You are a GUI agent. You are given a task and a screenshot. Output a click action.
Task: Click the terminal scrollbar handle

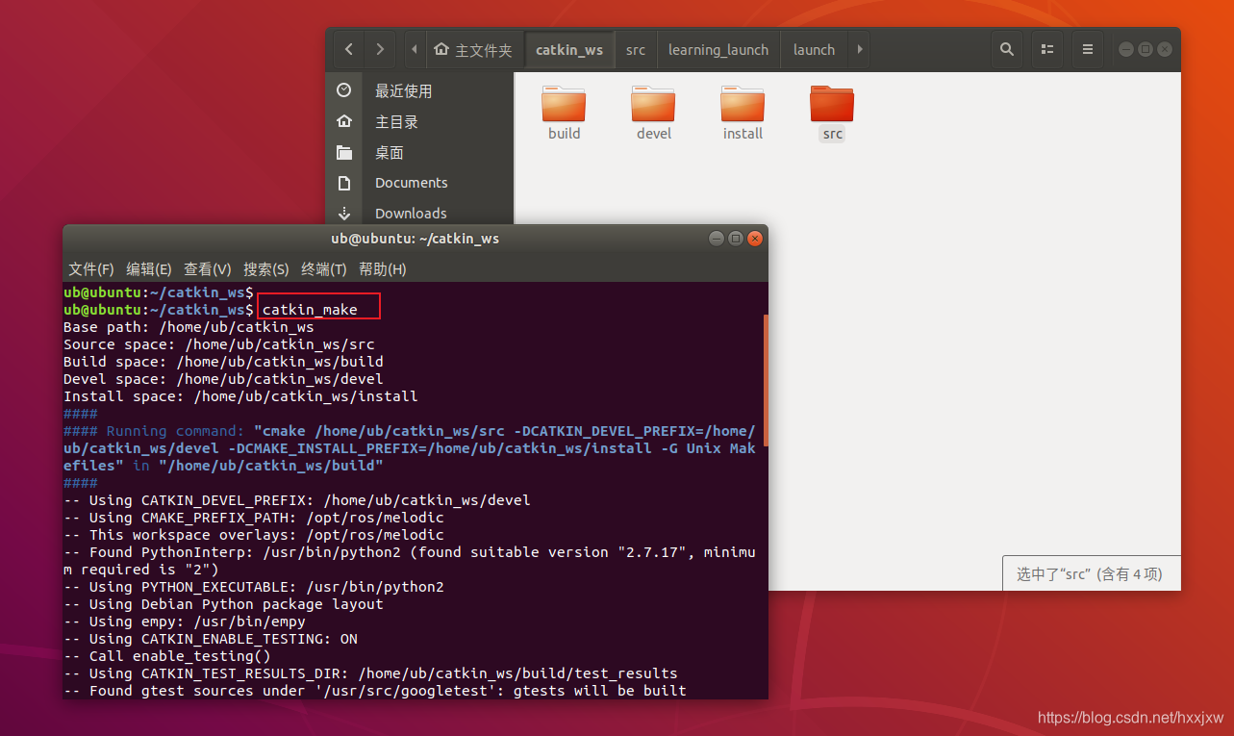[766, 379]
